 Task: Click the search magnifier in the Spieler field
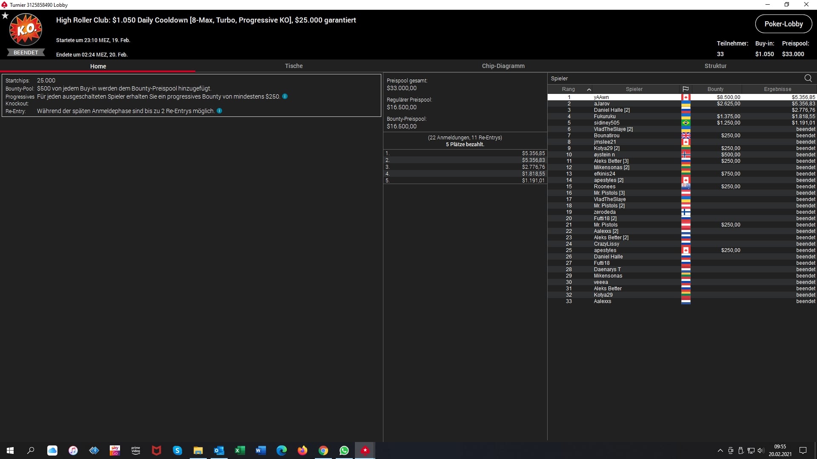coord(808,78)
